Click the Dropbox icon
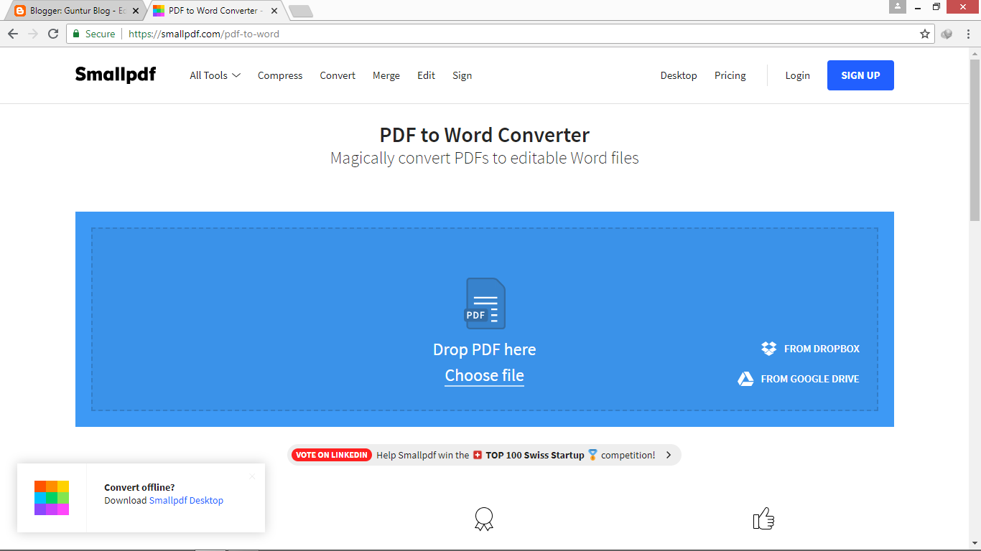This screenshot has width=981, height=551. 769,349
